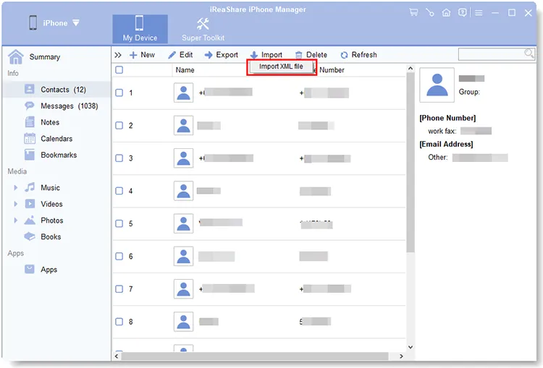543x368 pixels.
Task: Open the feedback help icon
Action: 463,13
